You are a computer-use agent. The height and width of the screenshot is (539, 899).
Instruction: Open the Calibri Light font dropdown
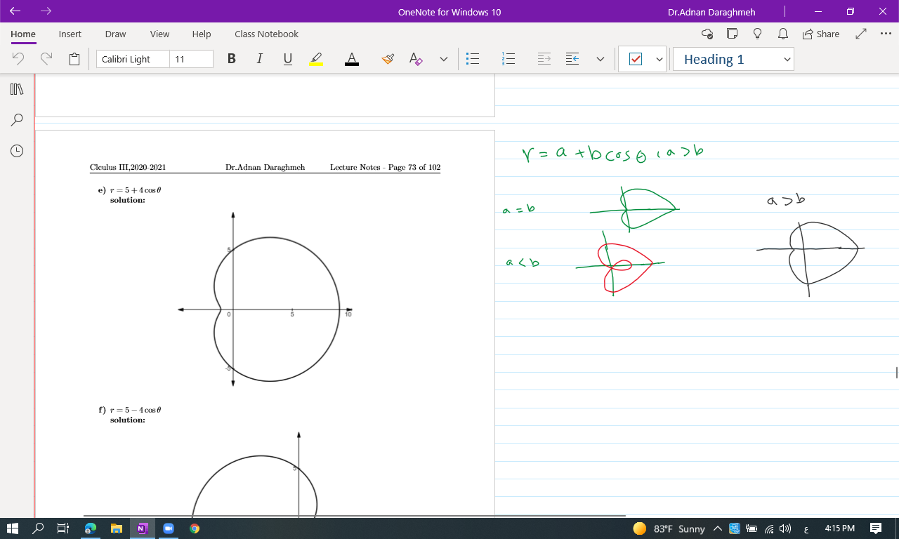click(133, 59)
